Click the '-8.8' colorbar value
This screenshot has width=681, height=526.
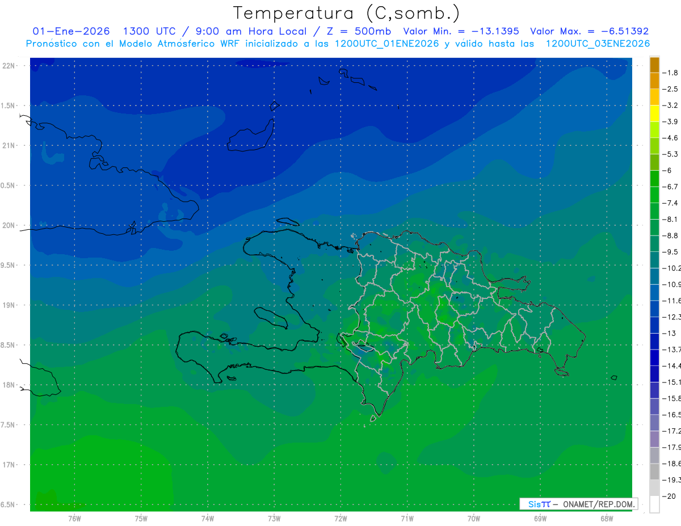(670, 235)
